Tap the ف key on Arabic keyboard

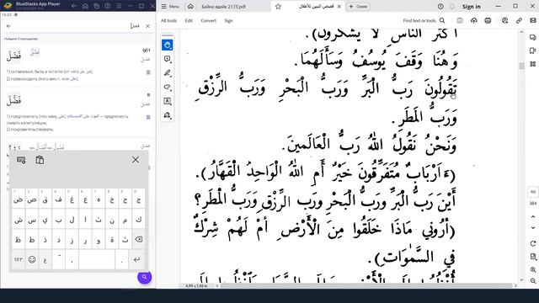point(58,199)
